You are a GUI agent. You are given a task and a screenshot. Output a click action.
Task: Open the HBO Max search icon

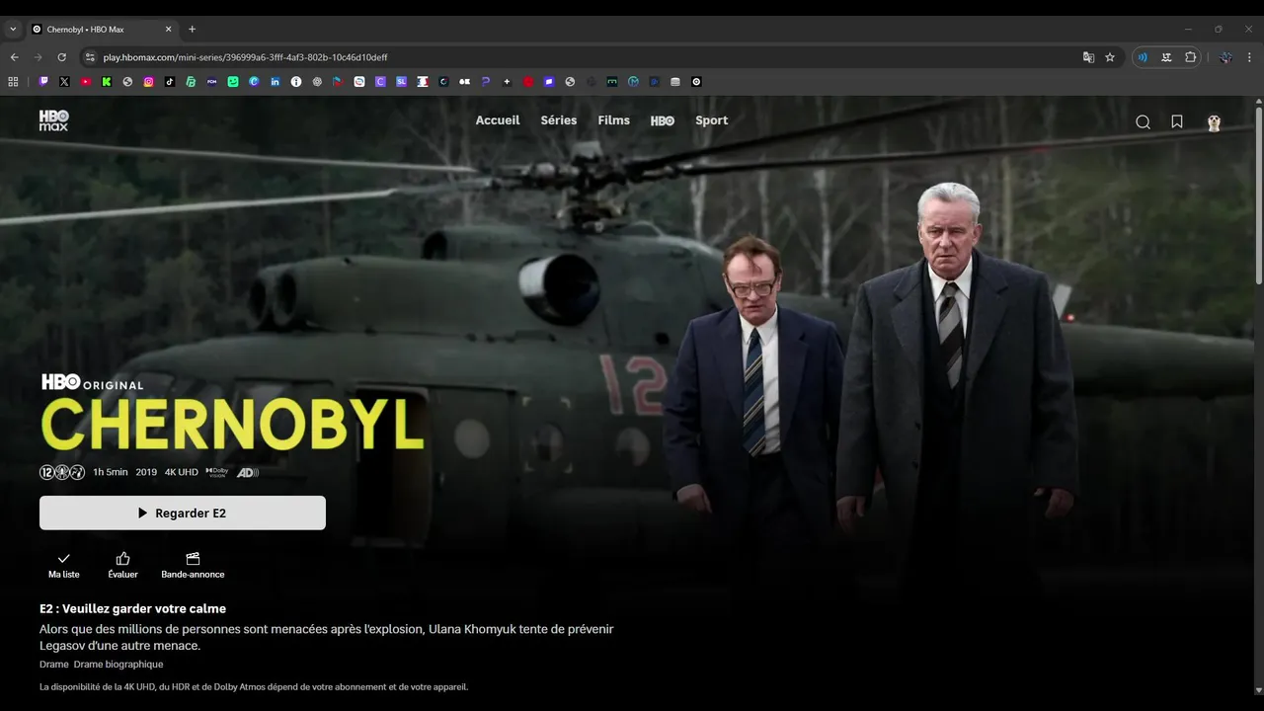coord(1143,121)
